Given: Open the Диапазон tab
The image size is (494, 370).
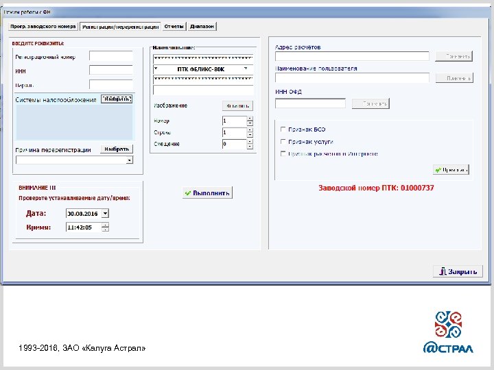Looking at the screenshot, I should pyautogui.click(x=202, y=27).
